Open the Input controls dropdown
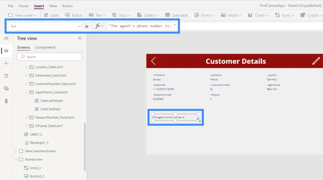This screenshot has width=323, height=180. (x=122, y=15)
